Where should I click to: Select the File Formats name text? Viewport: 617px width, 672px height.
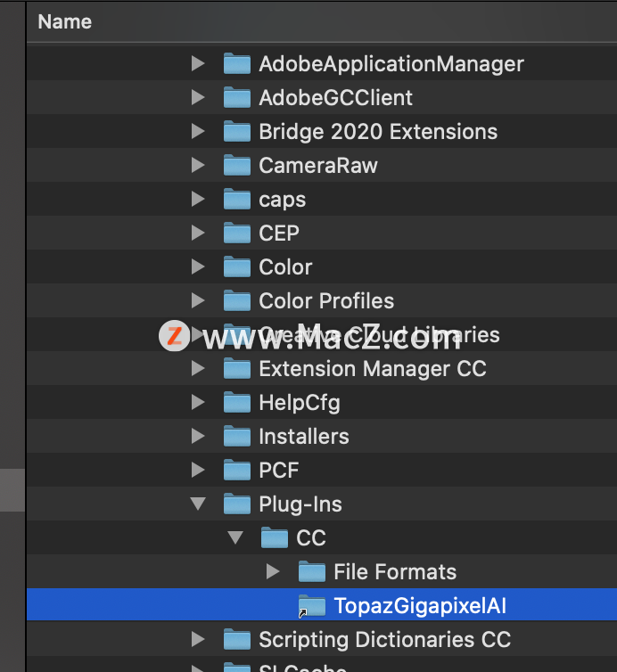[395, 571]
